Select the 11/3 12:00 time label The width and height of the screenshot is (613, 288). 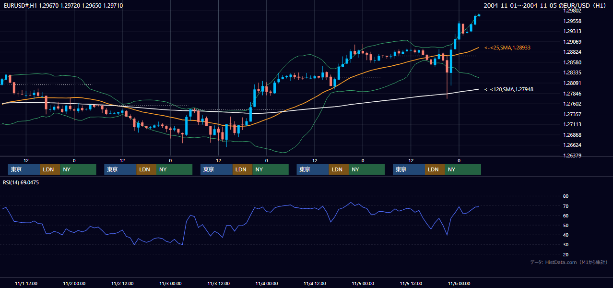point(218,283)
